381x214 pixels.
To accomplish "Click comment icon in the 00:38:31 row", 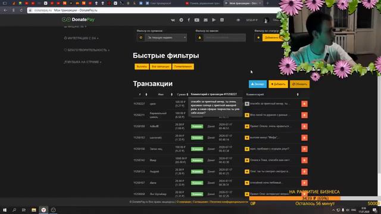I will pyautogui.click(x=247, y=182).
